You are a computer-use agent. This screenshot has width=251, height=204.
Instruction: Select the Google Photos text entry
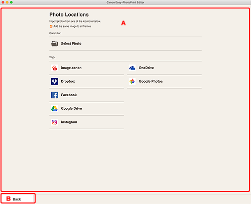click(151, 81)
